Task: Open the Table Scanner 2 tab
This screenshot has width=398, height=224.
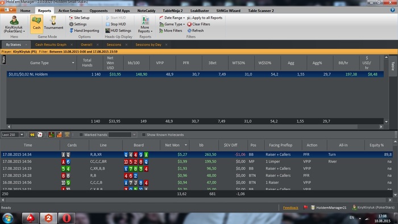Action: pyautogui.click(x=261, y=11)
